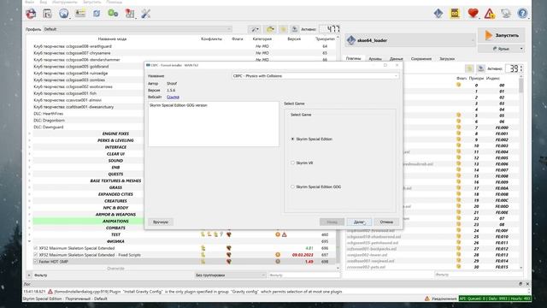Click the Категория column header
The image size is (547, 308).
[262, 39]
